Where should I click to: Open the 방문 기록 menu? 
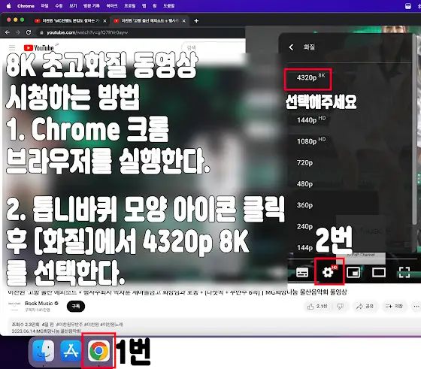[x=91, y=5]
